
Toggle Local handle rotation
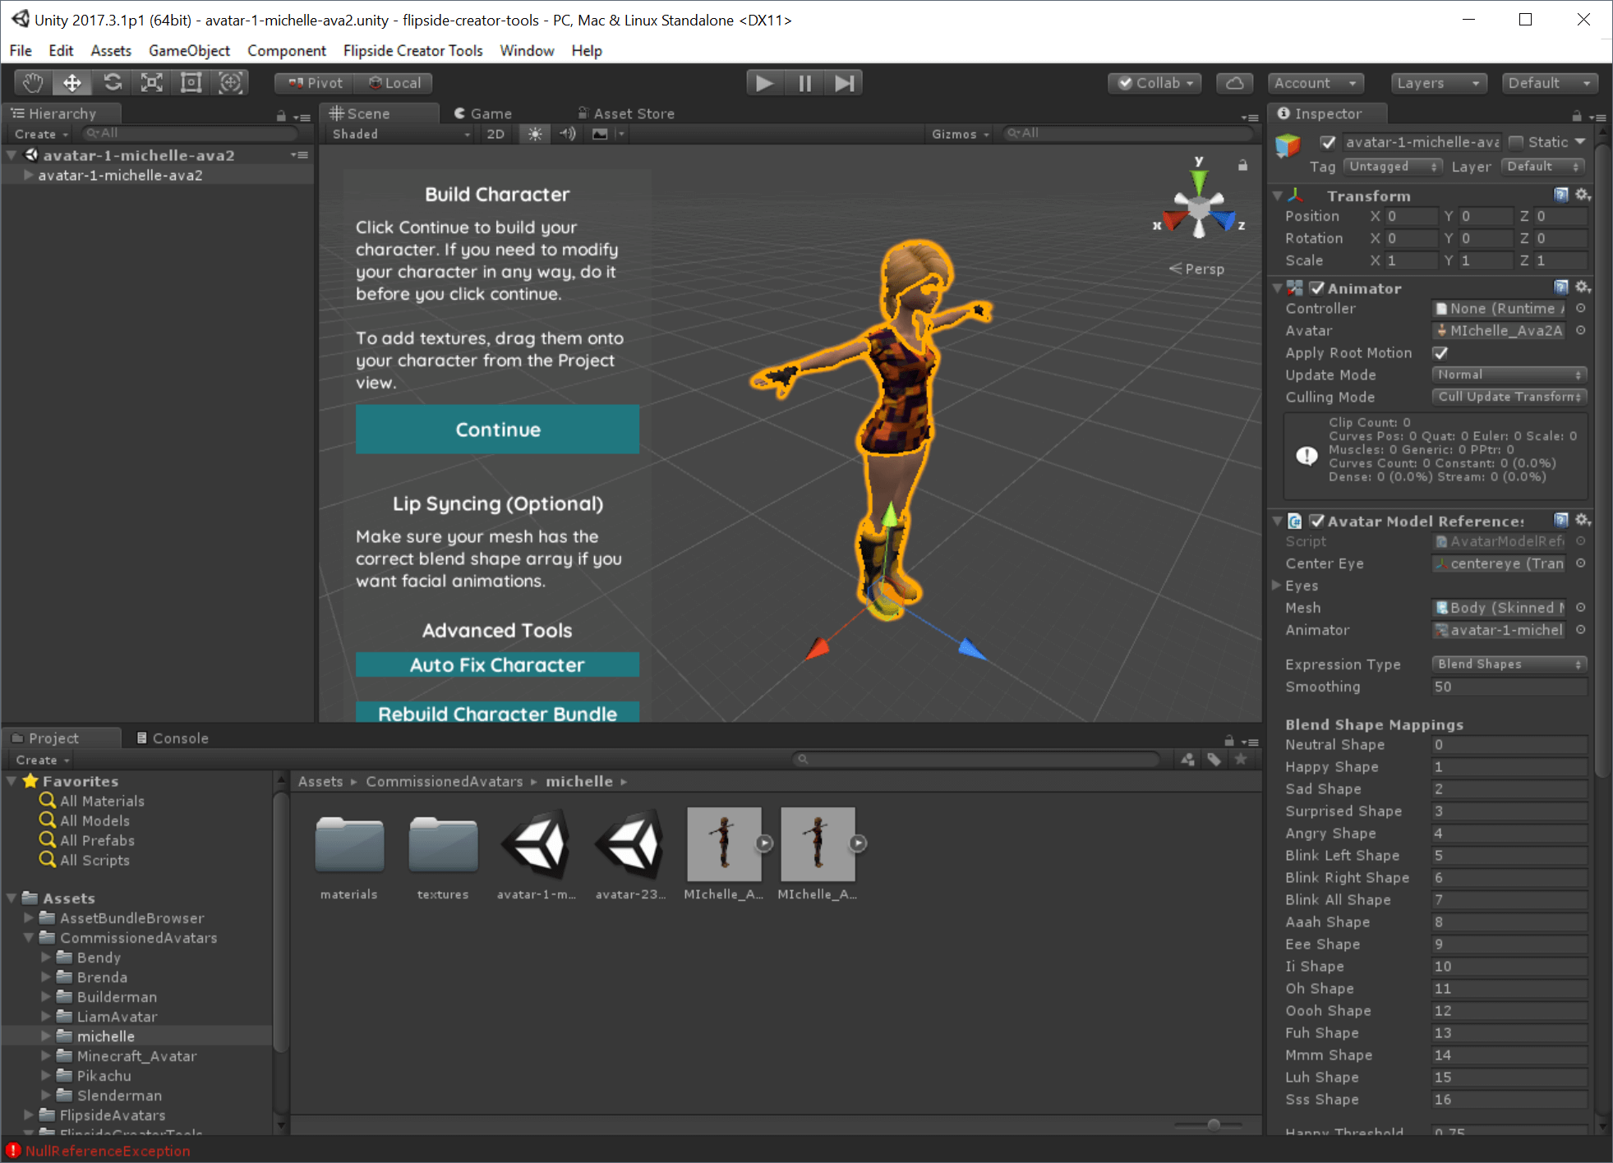coord(394,83)
